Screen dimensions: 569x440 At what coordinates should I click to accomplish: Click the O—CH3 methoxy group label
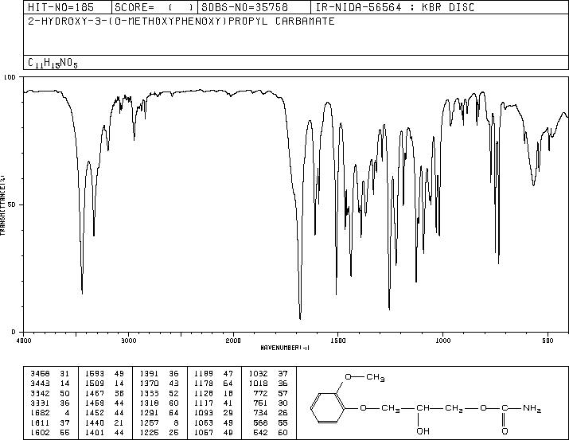364,378
